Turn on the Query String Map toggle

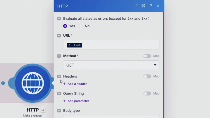(x=147, y=93)
